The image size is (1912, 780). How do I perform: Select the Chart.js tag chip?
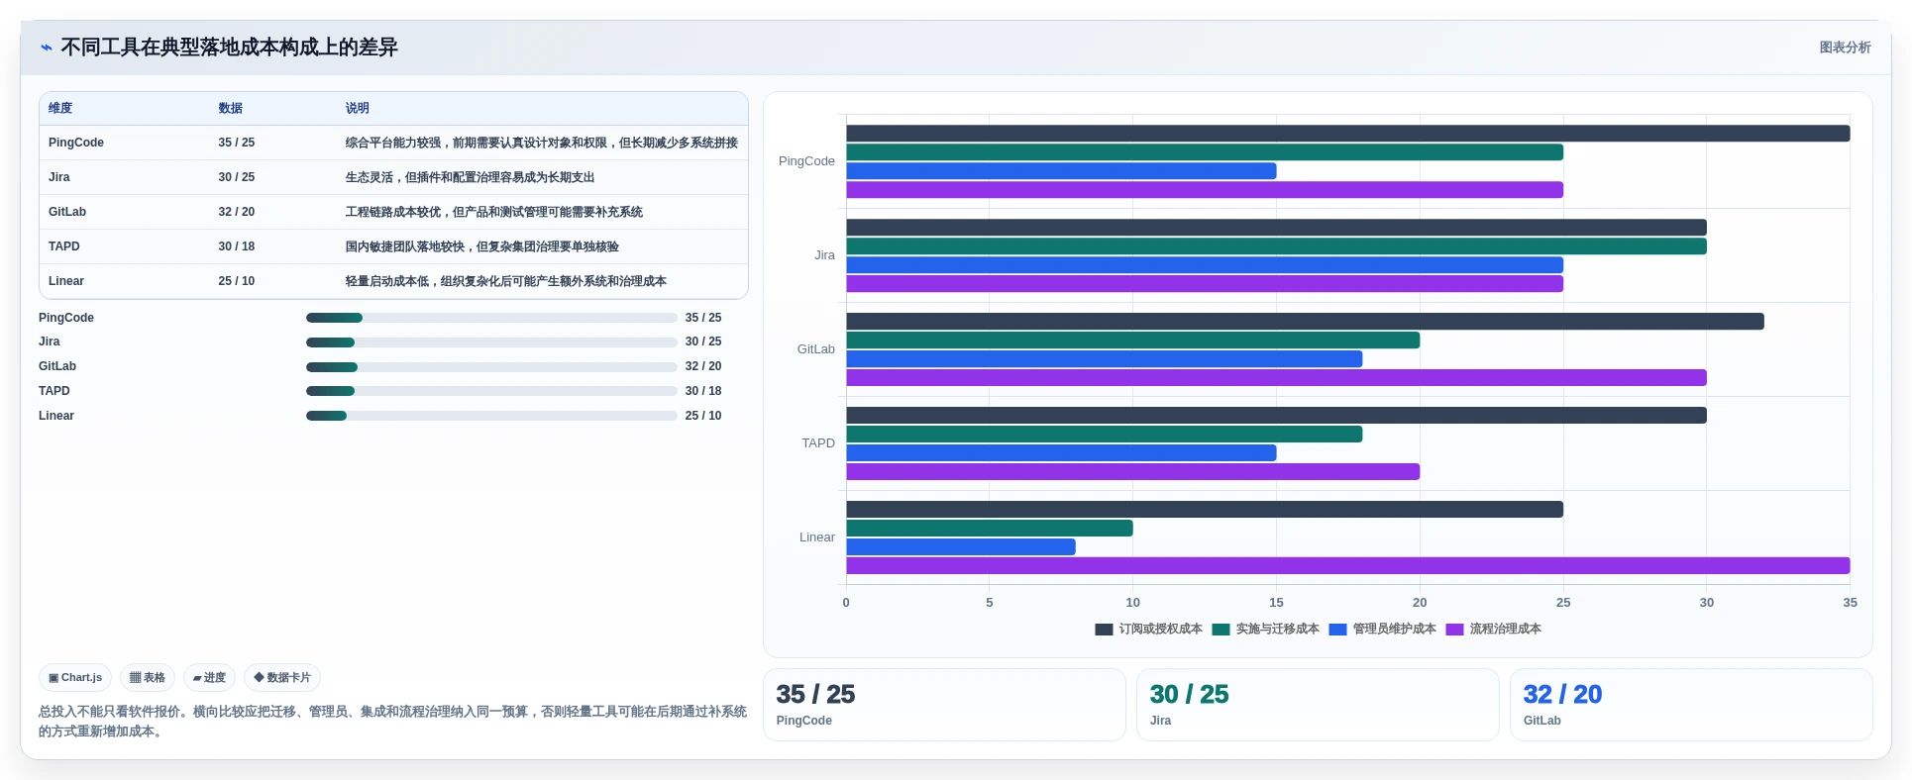(x=75, y=678)
